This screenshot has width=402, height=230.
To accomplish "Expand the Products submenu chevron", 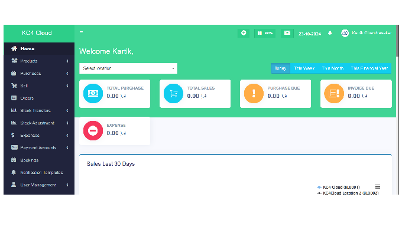I will pyautogui.click(x=67, y=61).
